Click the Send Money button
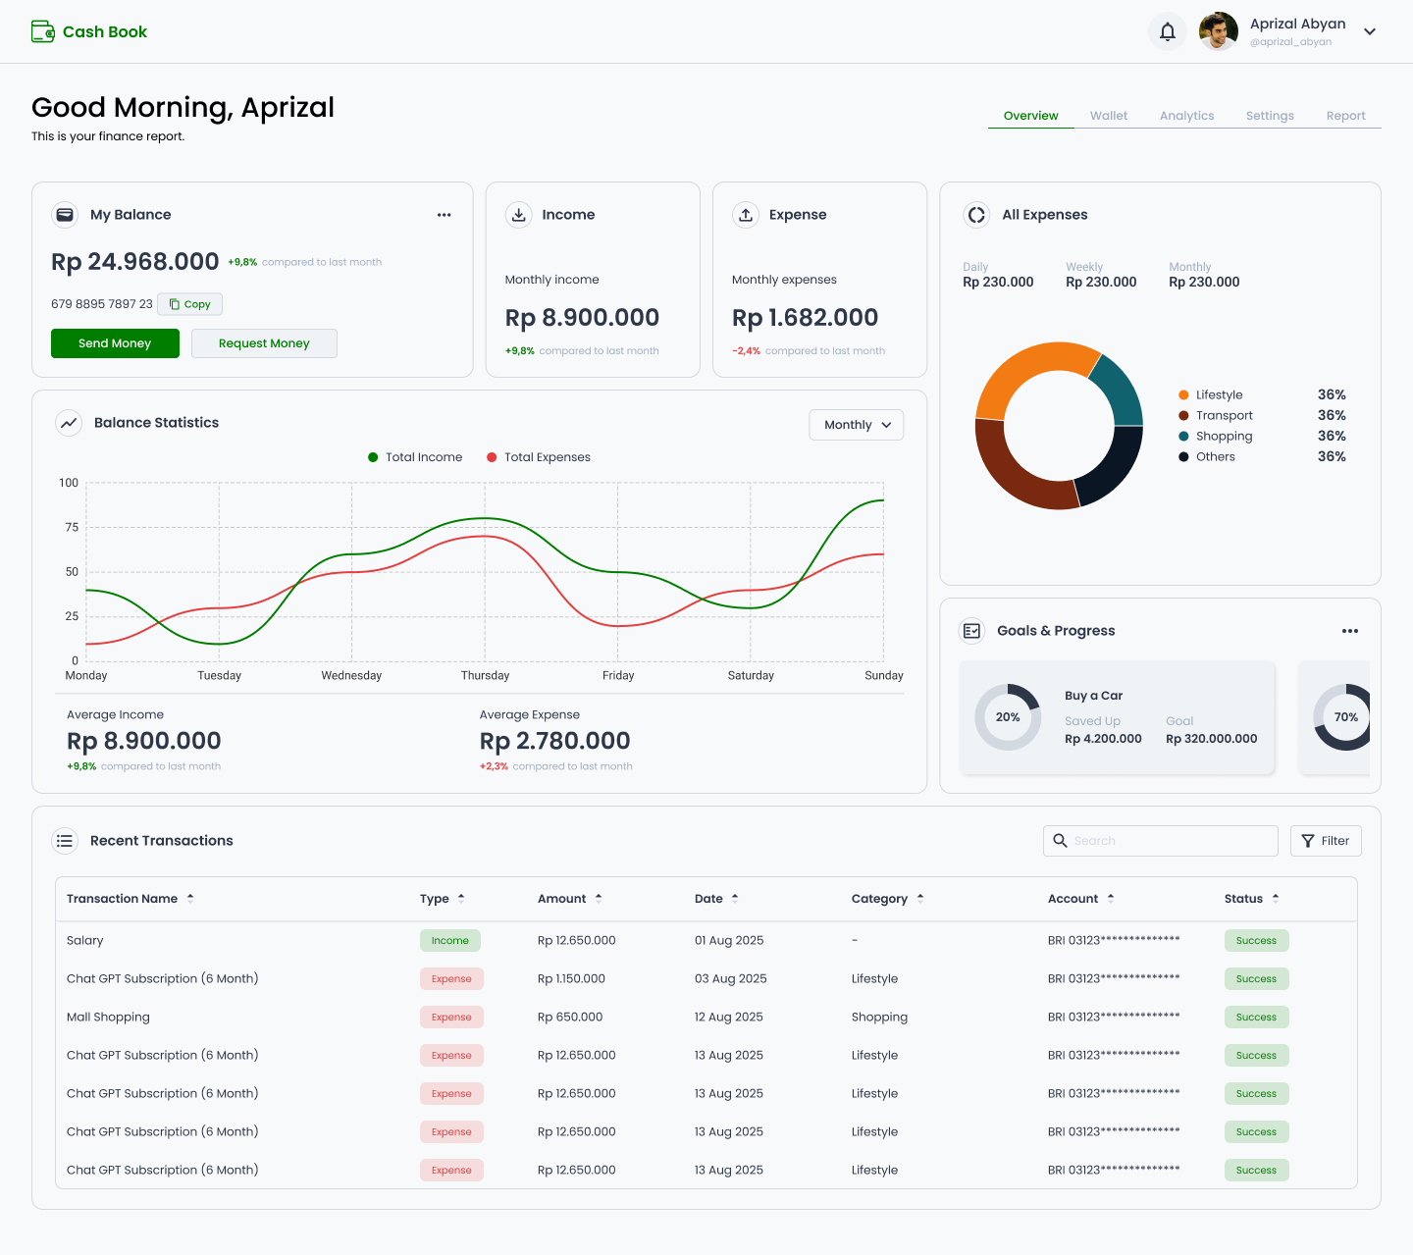The width and height of the screenshot is (1413, 1255). pyautogui.click(x=115, y=343)
